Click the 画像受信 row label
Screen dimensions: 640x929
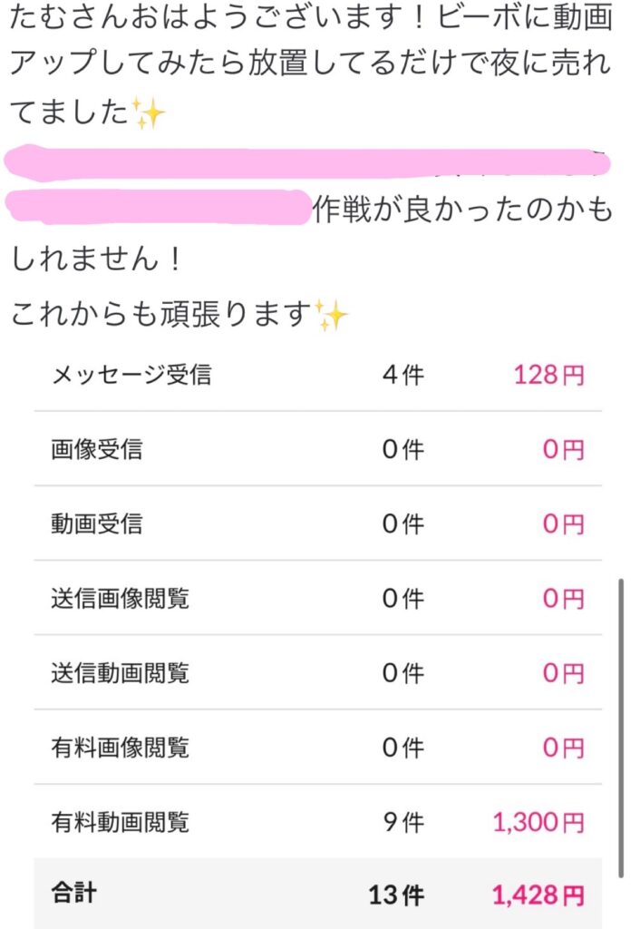(96, 450)
